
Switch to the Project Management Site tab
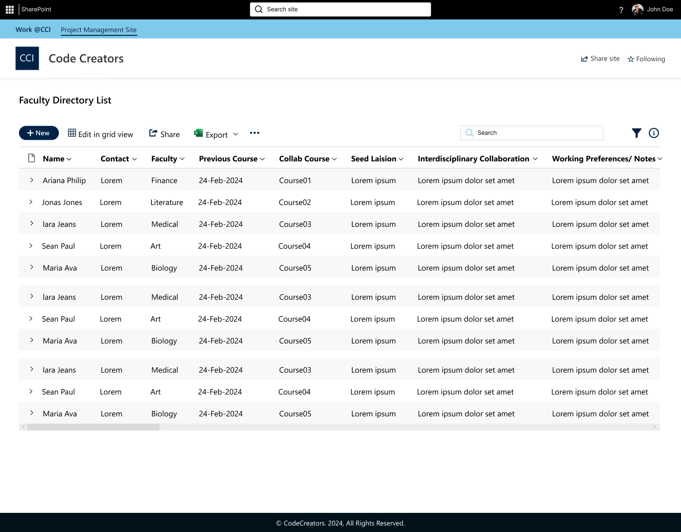(98, 30)
